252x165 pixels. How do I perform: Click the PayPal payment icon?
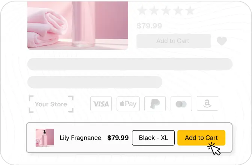coord(154,104)
